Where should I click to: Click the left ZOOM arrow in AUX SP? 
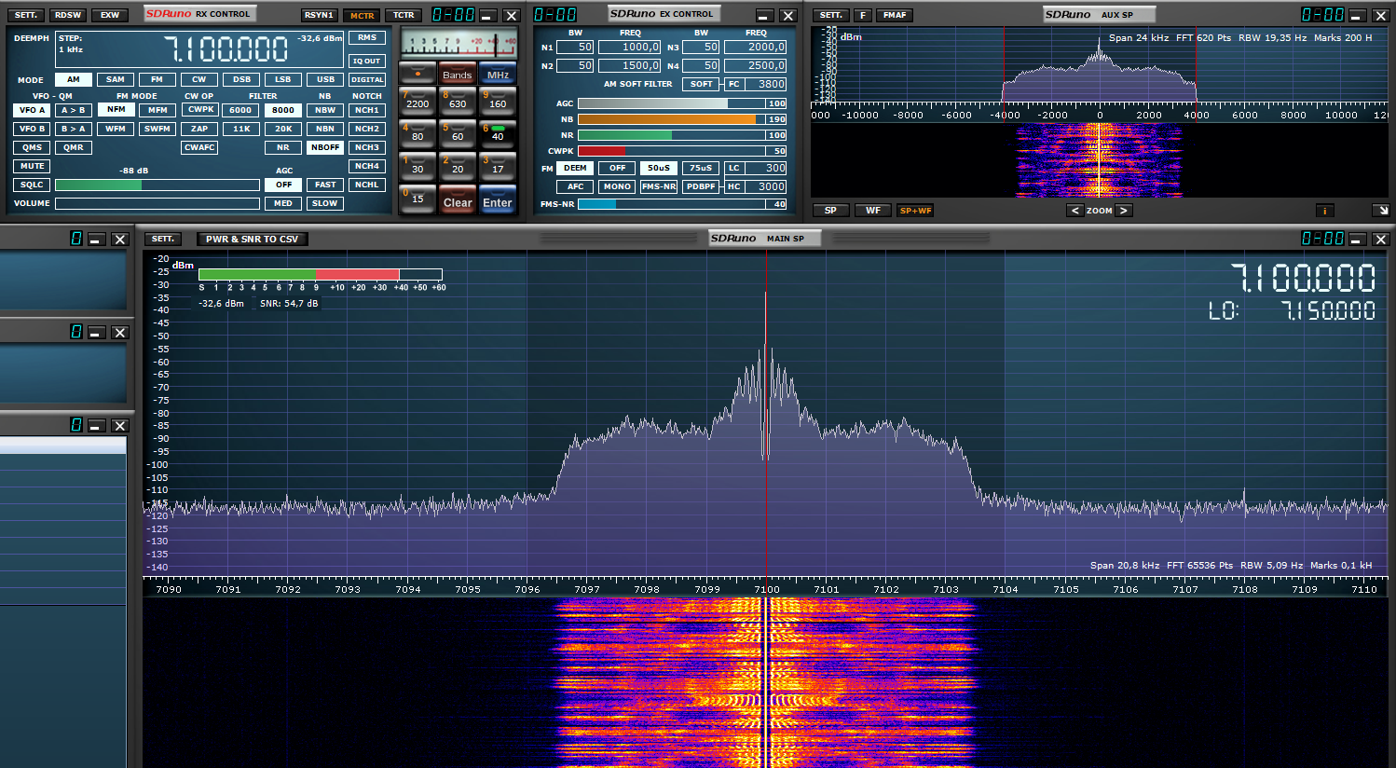point(1075,211)
